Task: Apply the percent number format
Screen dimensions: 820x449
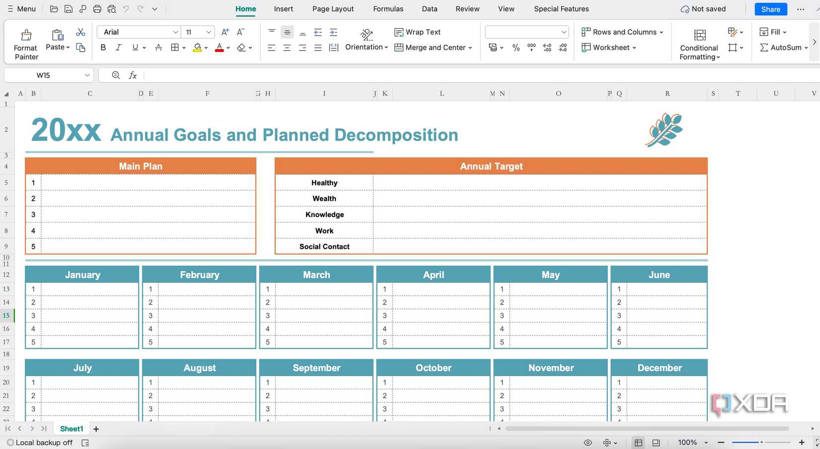Action: [x=516, y=48]
